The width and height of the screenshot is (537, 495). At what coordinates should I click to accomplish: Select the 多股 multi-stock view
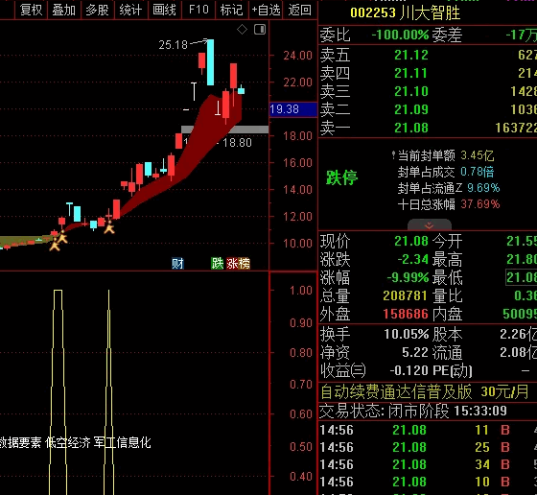(x=97, y=10)
